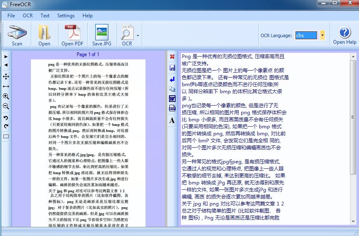
Task: Click output line starting '关于 jpg 和 png'
Action: (x=232, y=203)
